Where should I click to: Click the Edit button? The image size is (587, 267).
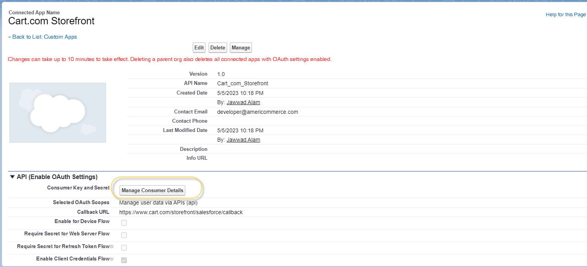click(199, 48)
